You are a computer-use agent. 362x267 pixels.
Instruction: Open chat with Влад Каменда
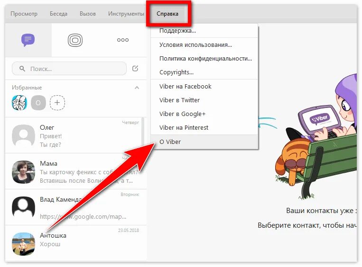(x=76, y=207)
